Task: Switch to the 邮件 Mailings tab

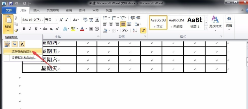Action: (82, 10)
